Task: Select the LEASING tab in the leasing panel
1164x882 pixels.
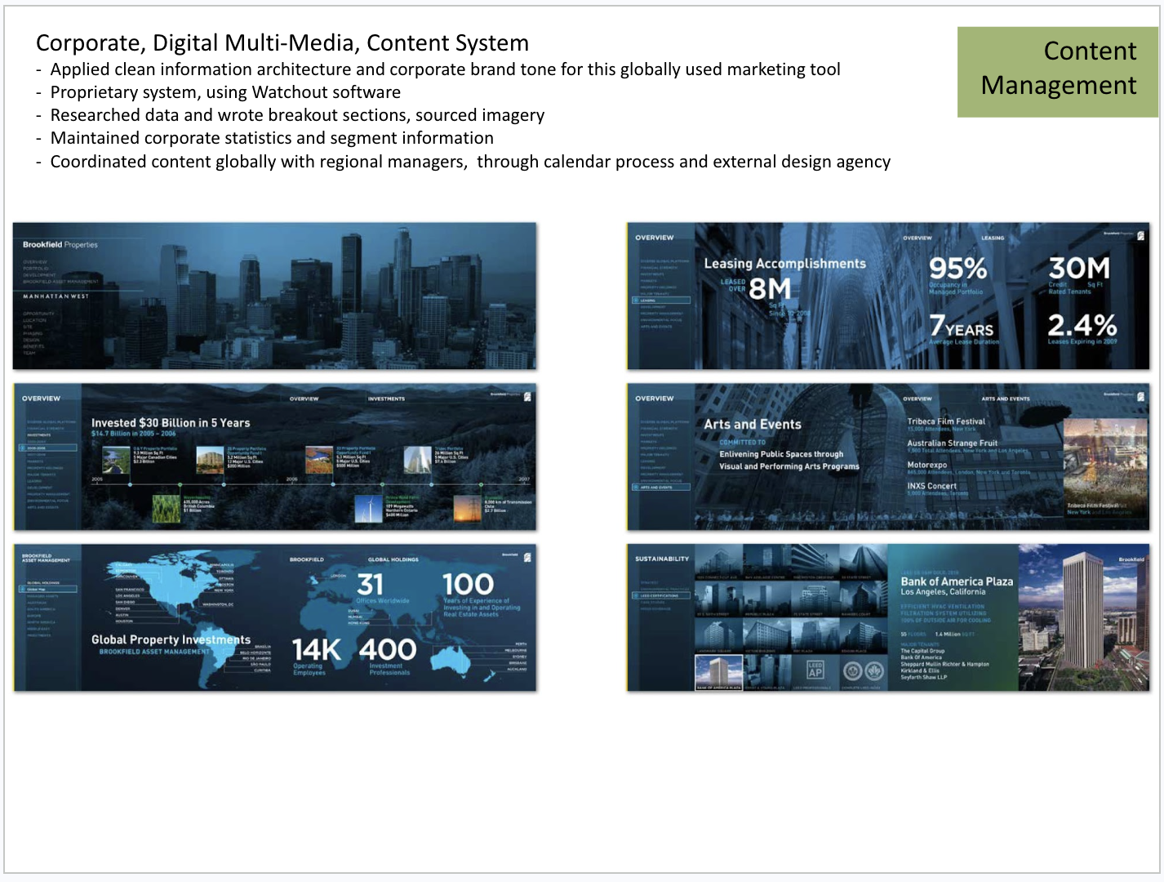Action: click(x=993, y=238)
